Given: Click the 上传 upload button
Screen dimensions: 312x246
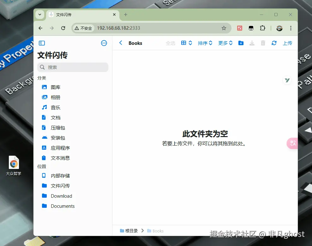Looking at the screenshot, I should point(287,43).
